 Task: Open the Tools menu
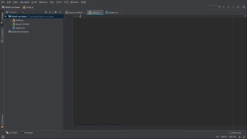(59, 2)
